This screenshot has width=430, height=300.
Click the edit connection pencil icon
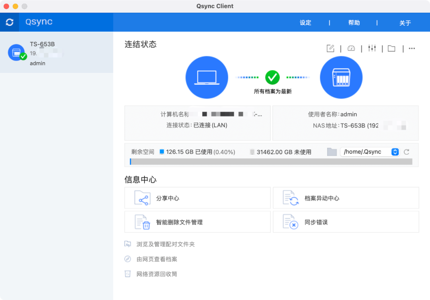tap(330, 48)
